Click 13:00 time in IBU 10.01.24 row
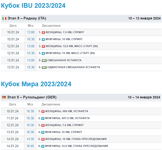This screenshot has width=162, height=150. (x=31, y=32)
